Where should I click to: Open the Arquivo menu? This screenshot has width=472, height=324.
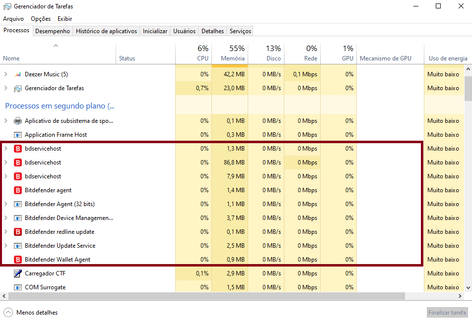[13, 19]
